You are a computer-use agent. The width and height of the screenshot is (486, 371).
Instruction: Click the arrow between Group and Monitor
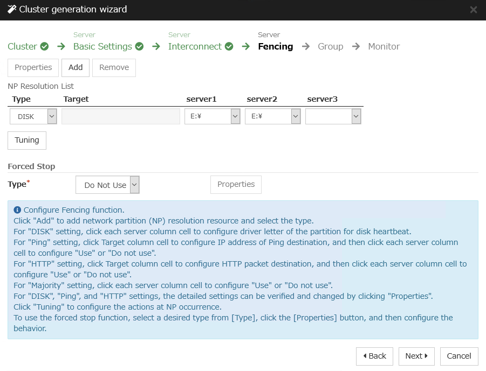click(356, 46)
